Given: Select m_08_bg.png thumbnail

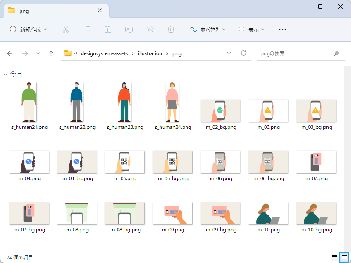Looking at the screenshot, I should click(x=125, y=213).
